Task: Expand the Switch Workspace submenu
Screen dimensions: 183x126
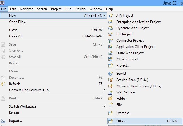Action: (104, 106)
